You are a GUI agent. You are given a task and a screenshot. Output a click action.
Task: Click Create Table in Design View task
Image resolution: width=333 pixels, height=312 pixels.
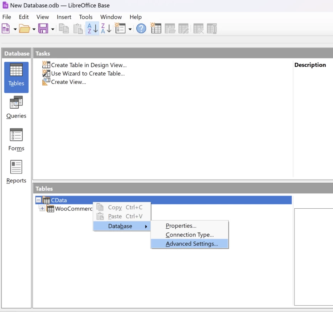coord(84,65)
